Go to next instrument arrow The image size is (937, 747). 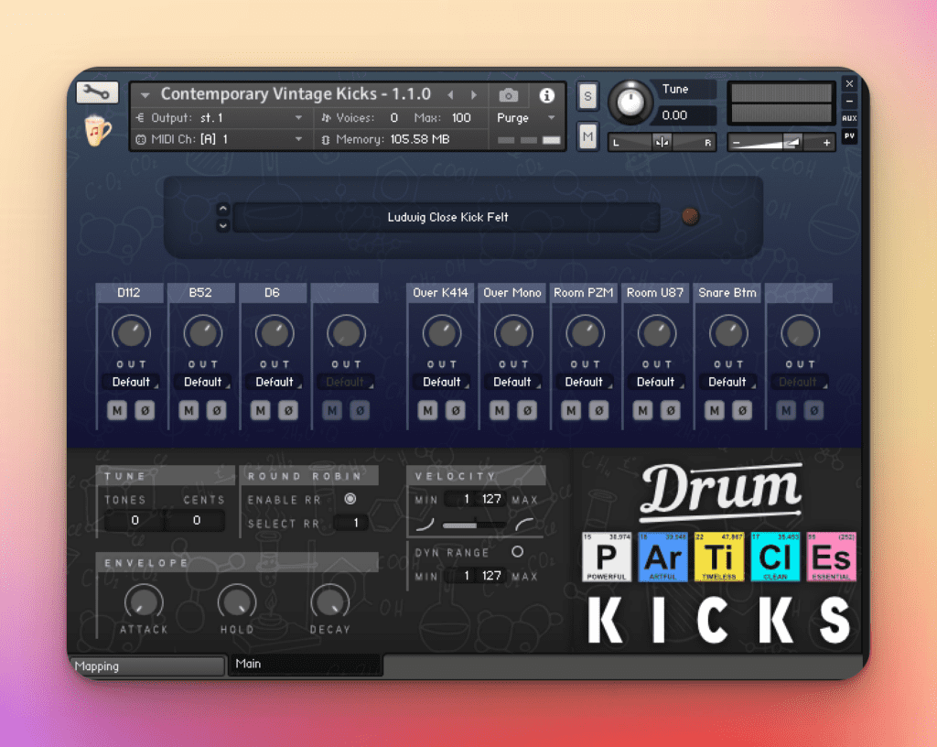(474, 95)
